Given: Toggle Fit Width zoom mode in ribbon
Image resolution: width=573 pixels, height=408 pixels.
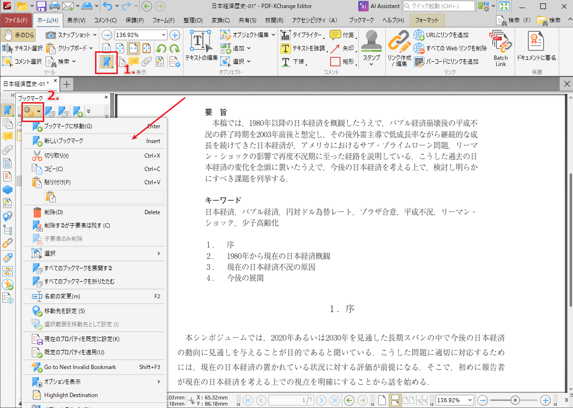Looking at the screenshot, I should pyautogui.click(x=134, y=48).
